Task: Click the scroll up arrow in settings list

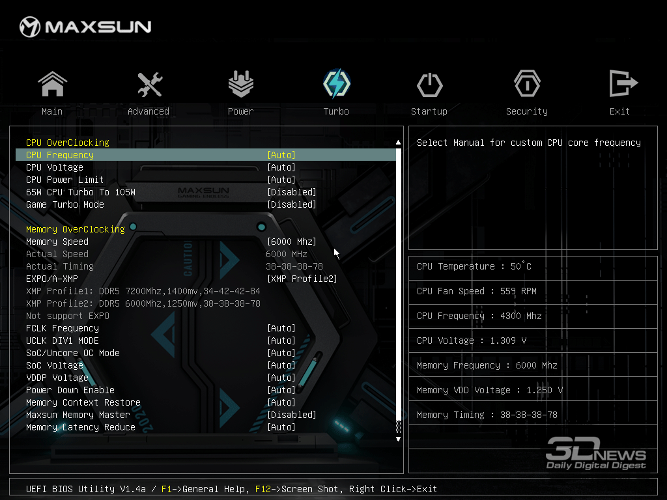Action: [398, 143]
